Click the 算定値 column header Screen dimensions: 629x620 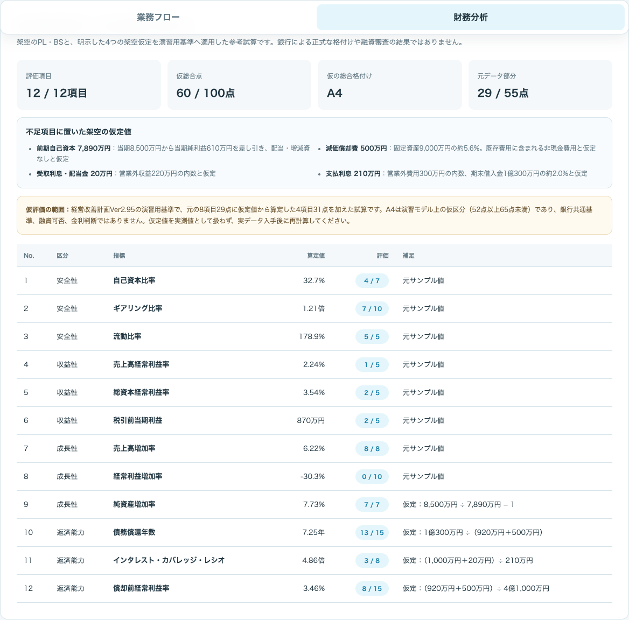coord(316,256)
